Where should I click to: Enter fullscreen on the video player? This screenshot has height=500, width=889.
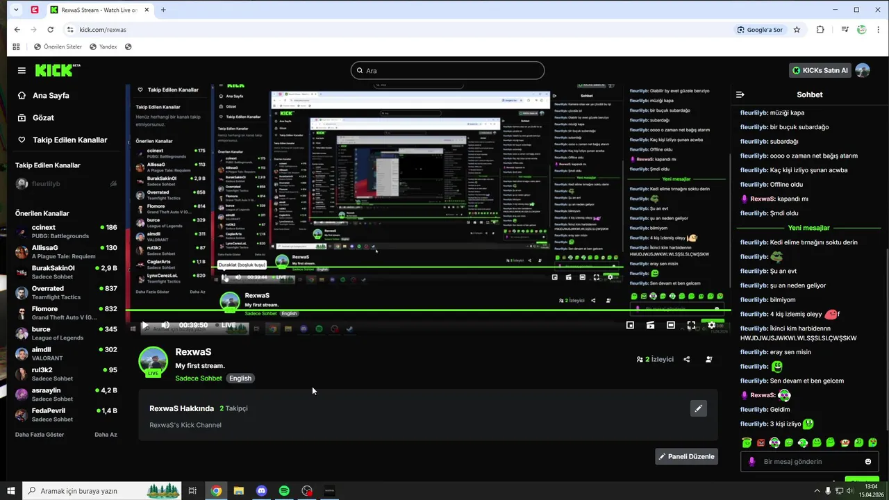coord(691,324)
